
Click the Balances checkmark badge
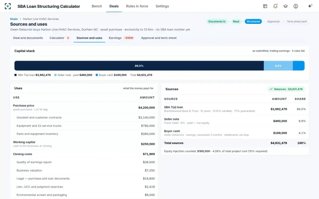286,89
